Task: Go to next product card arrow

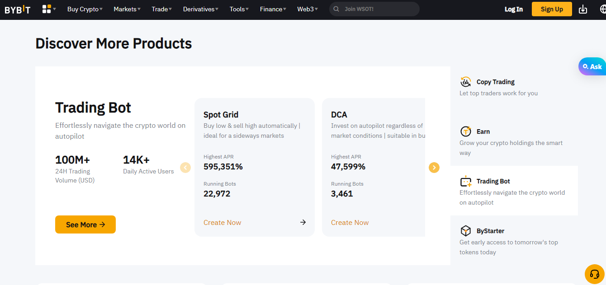Action: coord(434,168)
